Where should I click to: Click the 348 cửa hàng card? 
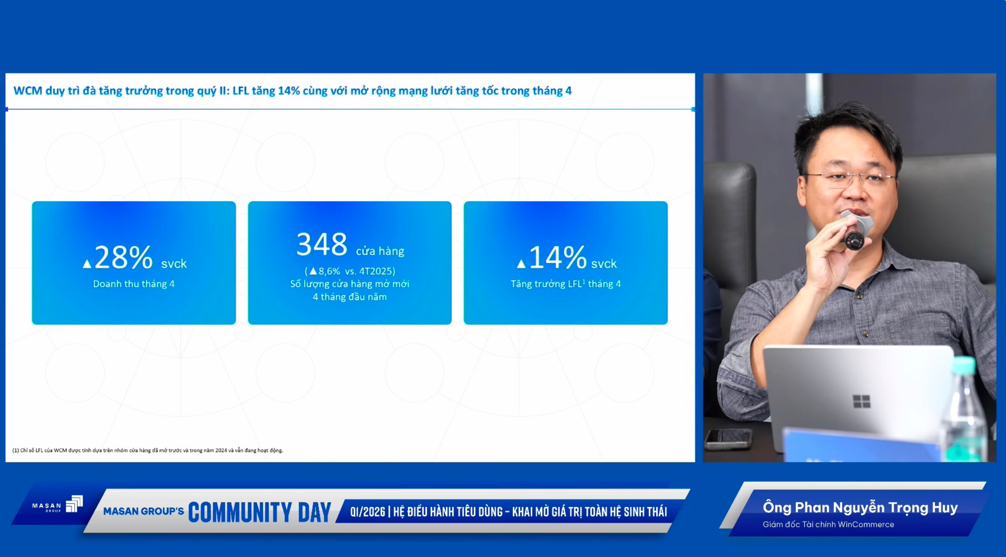349,263
